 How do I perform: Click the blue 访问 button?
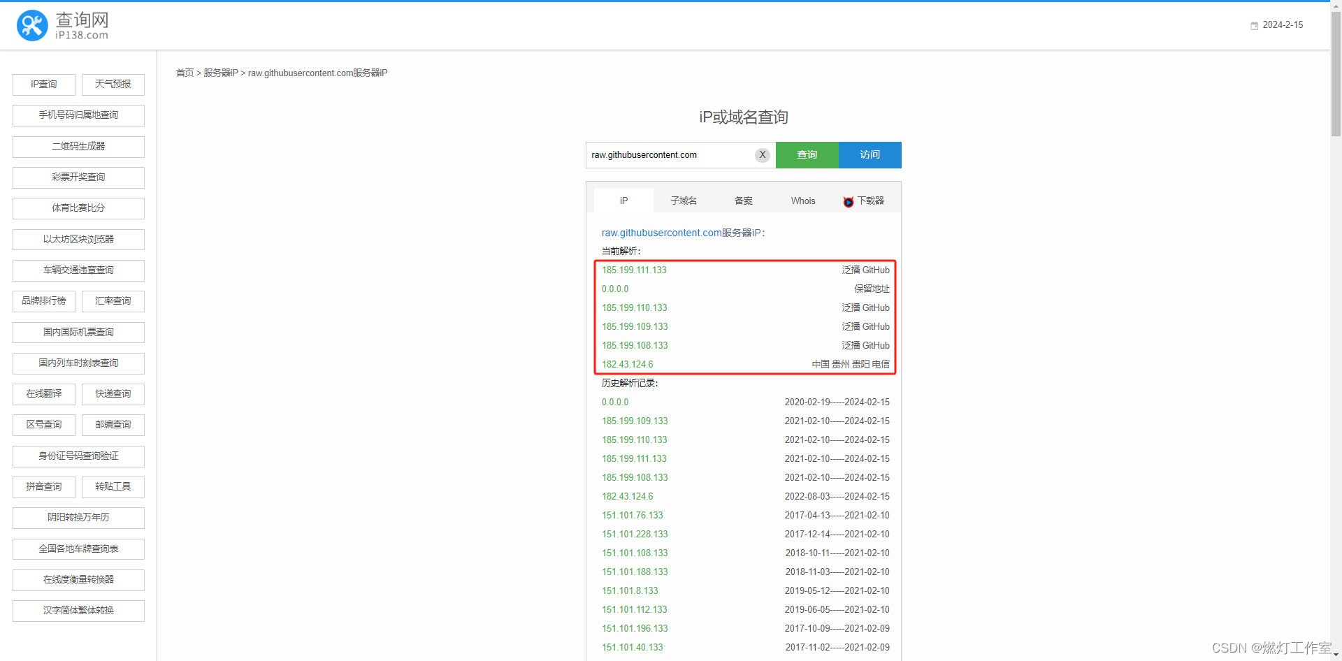point(870,155)
